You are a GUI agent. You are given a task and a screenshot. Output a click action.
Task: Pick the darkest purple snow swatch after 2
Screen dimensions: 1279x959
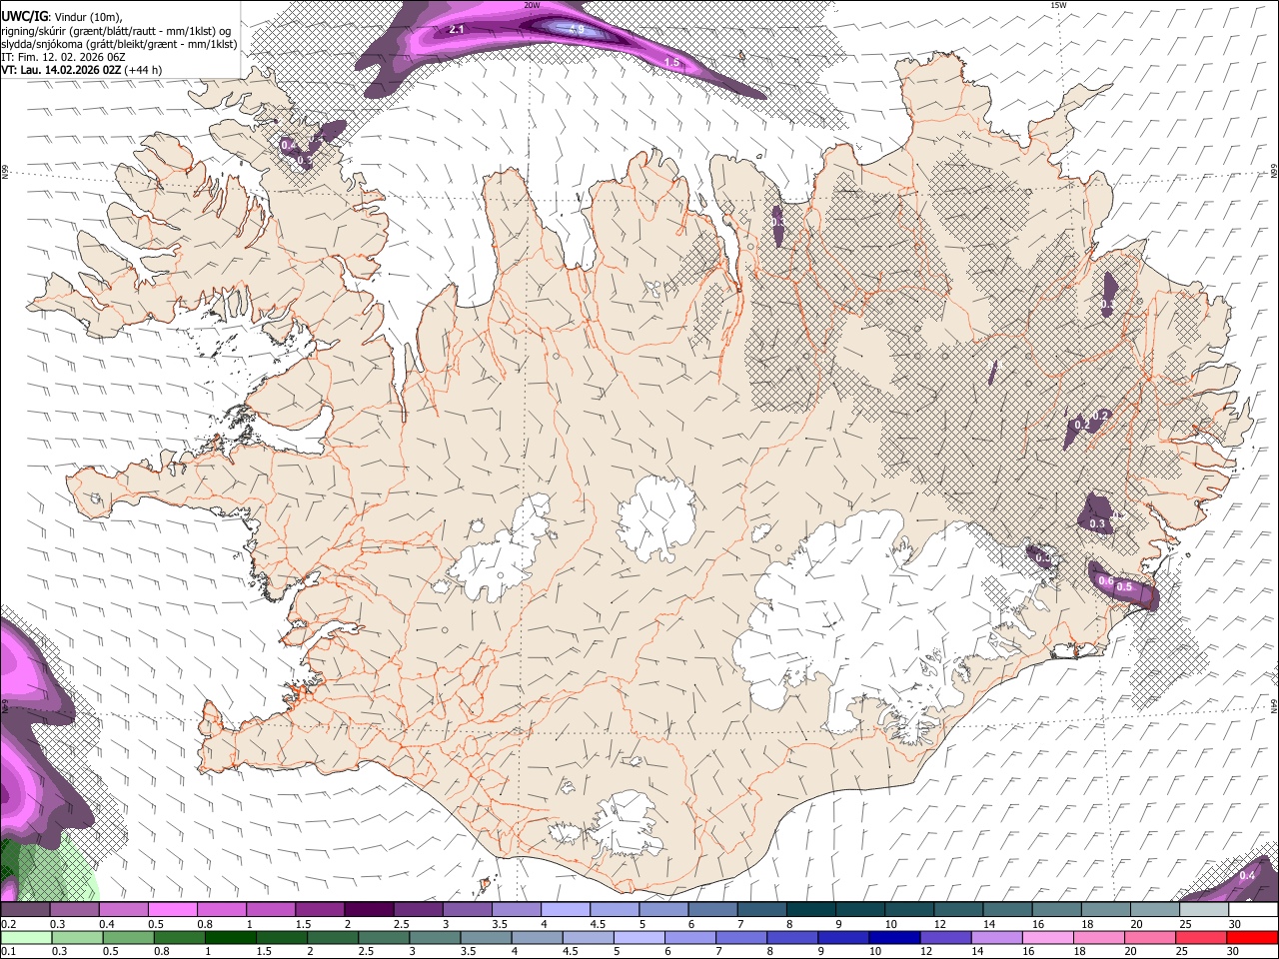[369, 910]
